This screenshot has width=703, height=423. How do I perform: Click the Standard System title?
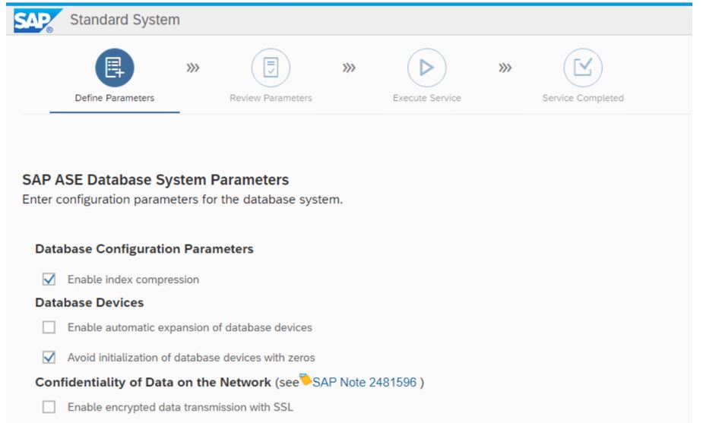pos(125,20)
